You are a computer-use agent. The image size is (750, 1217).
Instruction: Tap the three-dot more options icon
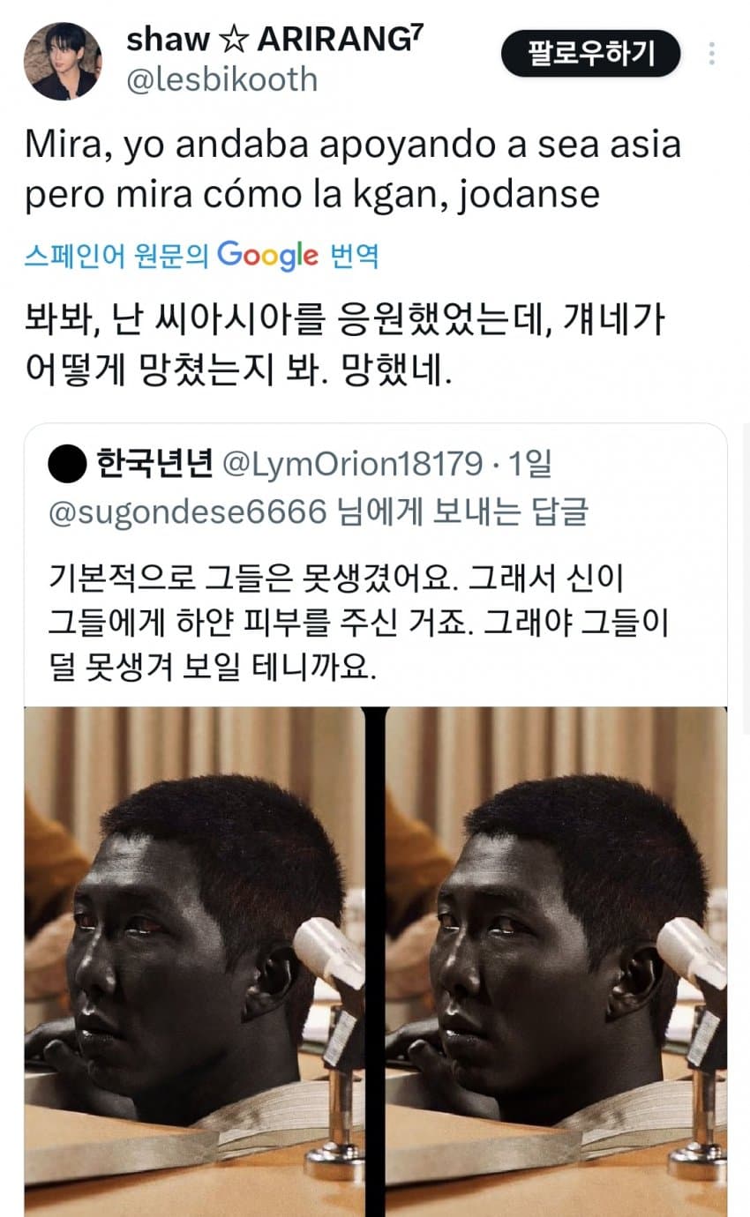[712, 55]
